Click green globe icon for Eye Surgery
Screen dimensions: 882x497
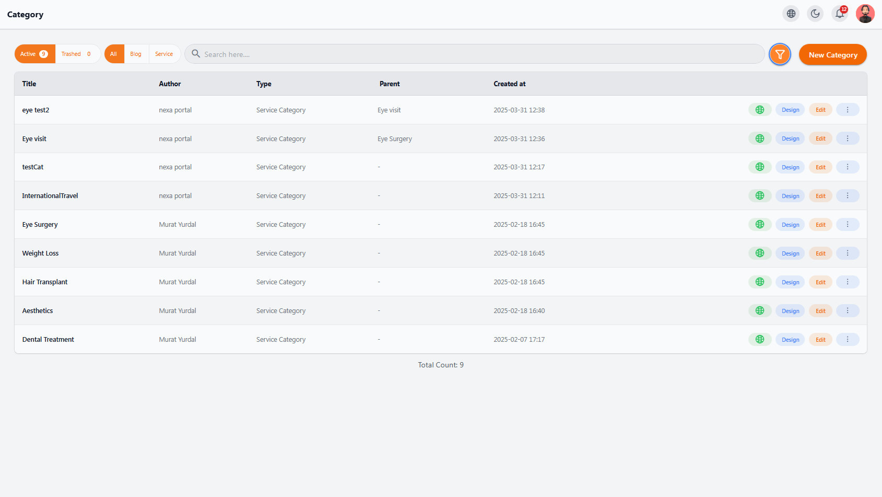pos(760,225)
